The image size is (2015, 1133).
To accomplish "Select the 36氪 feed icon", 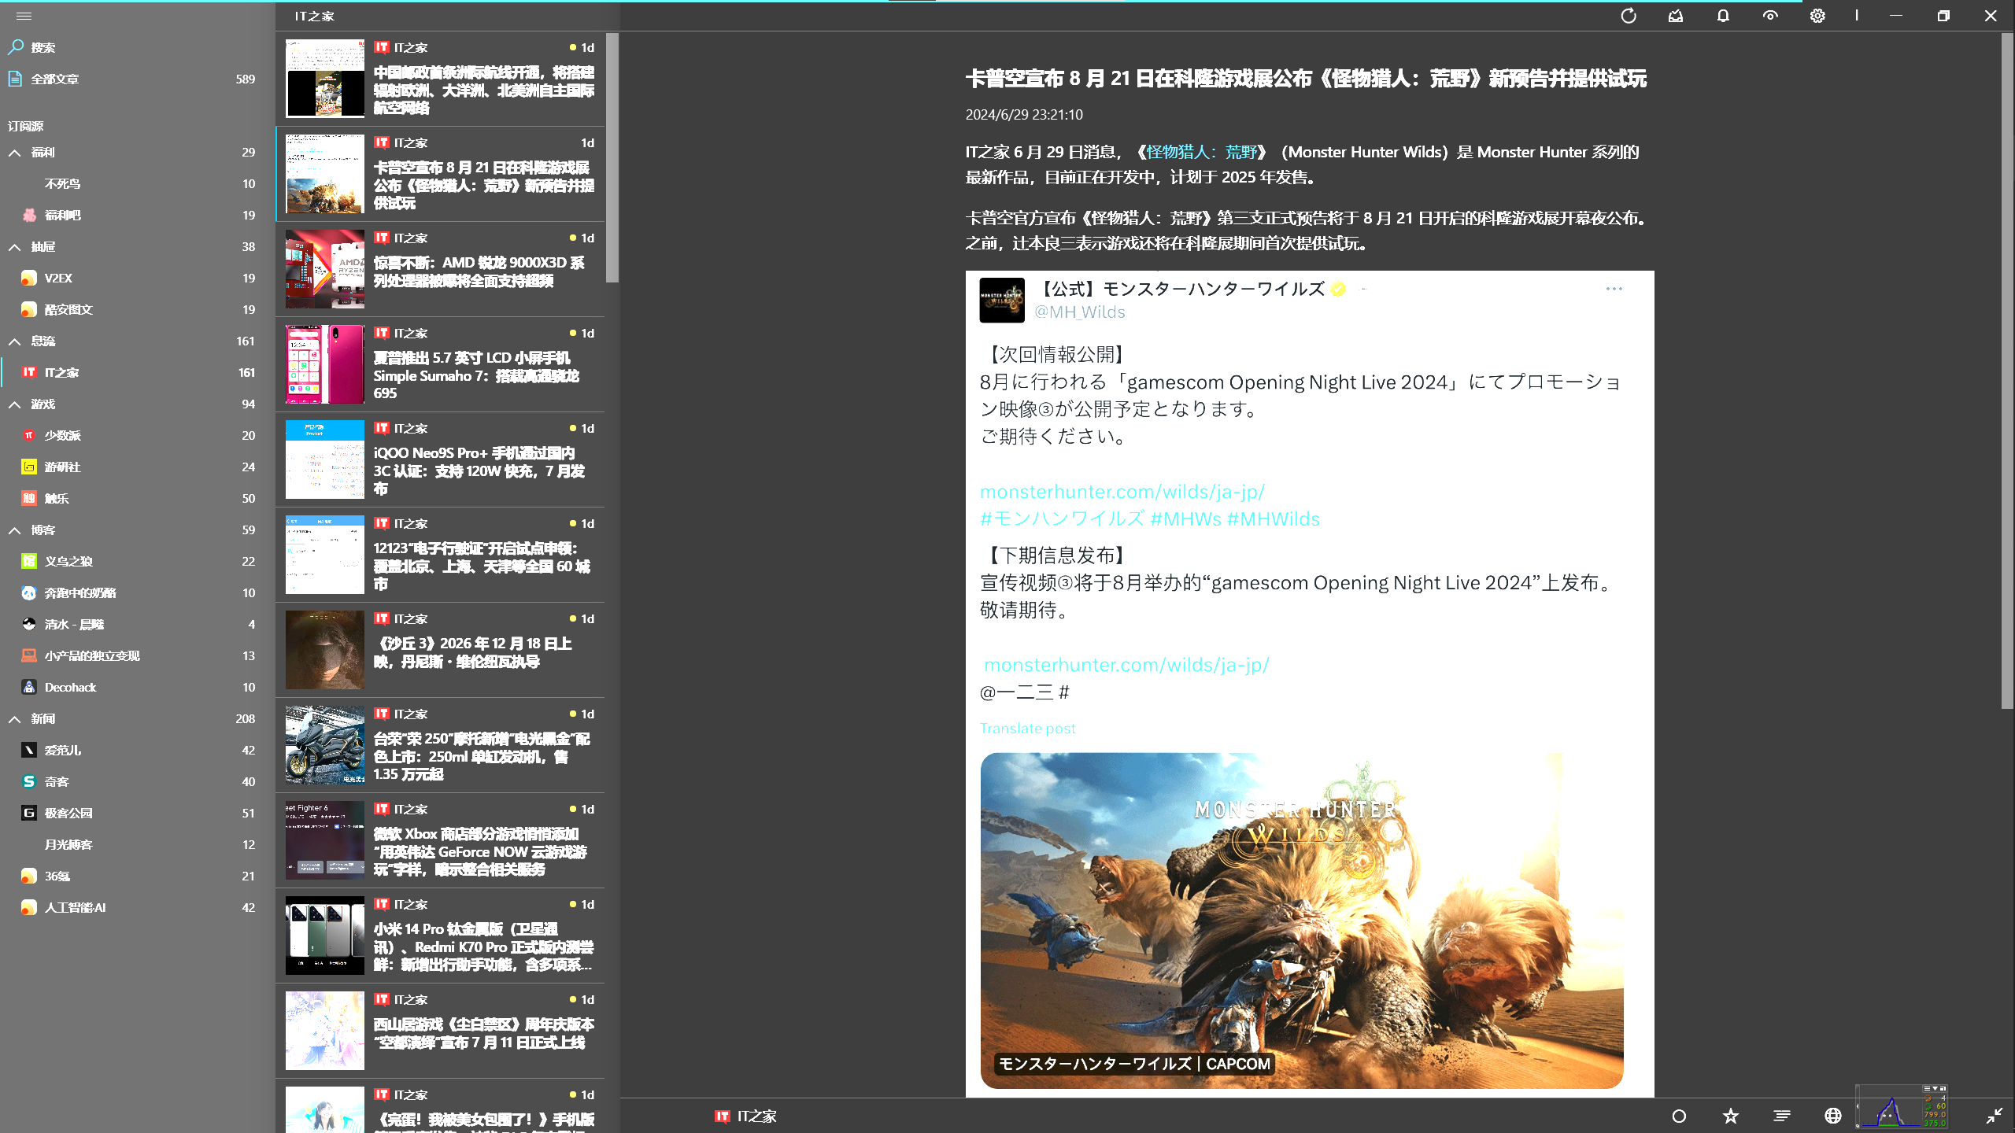I will (x=29, y=877).
